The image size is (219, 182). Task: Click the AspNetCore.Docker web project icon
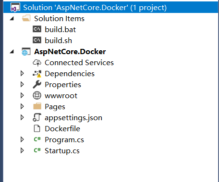tap(26, 51)
